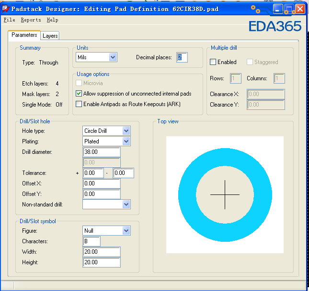Toggle the Staggered checkbox
The height and width of the screenshot is (291, 309).
click(250, 62)
